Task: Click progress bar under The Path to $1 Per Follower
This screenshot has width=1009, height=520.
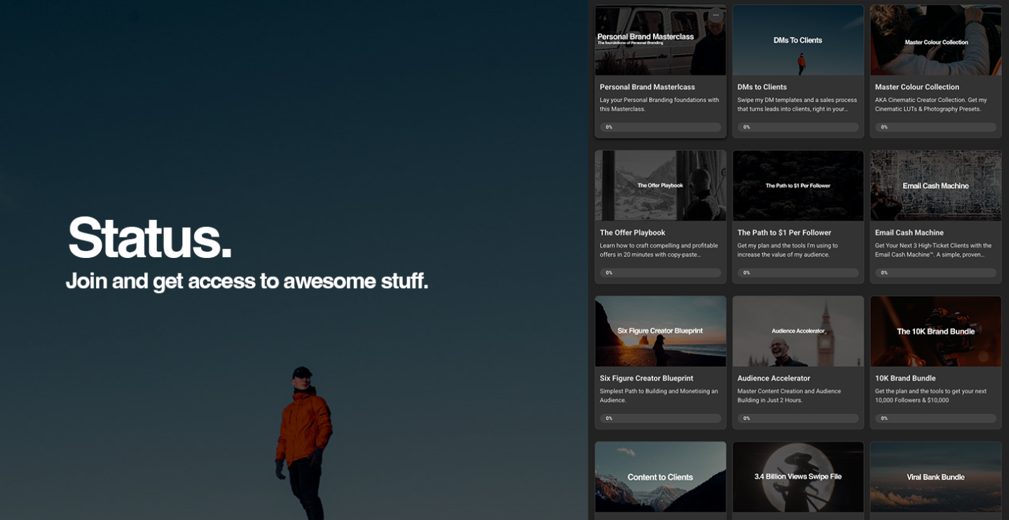Action: coord(798,273)
